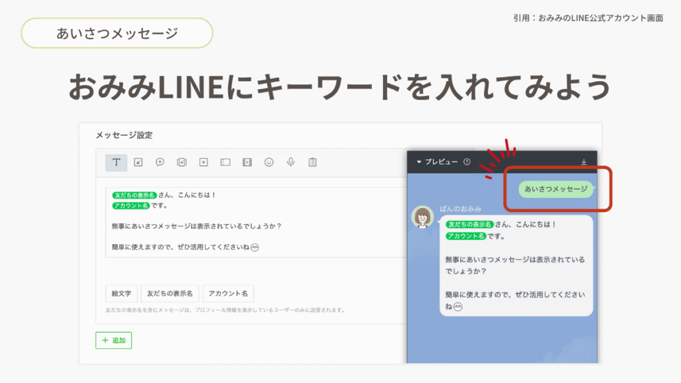Select the microphone voice message icon

coord(291,162)
